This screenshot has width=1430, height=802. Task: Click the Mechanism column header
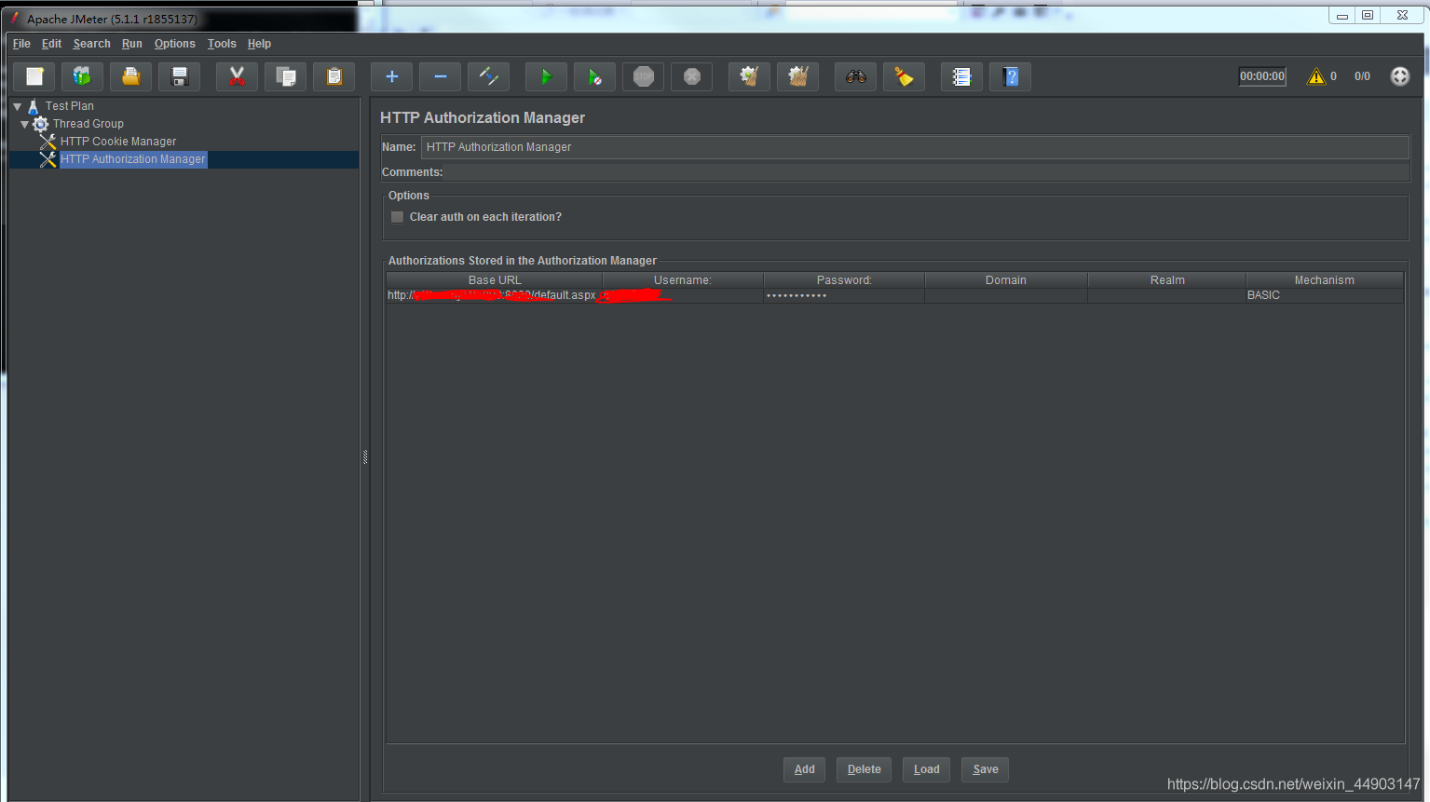point(1325,280)
